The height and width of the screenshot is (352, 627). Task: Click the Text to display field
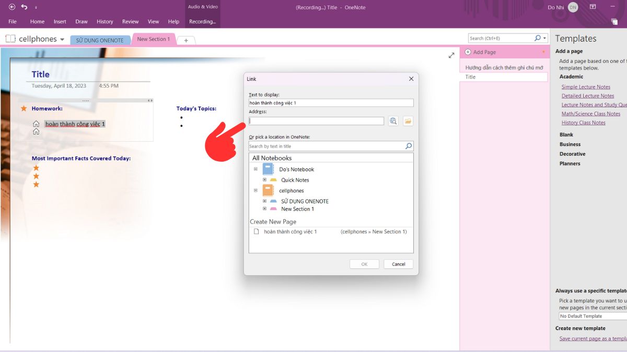point(331,103)
